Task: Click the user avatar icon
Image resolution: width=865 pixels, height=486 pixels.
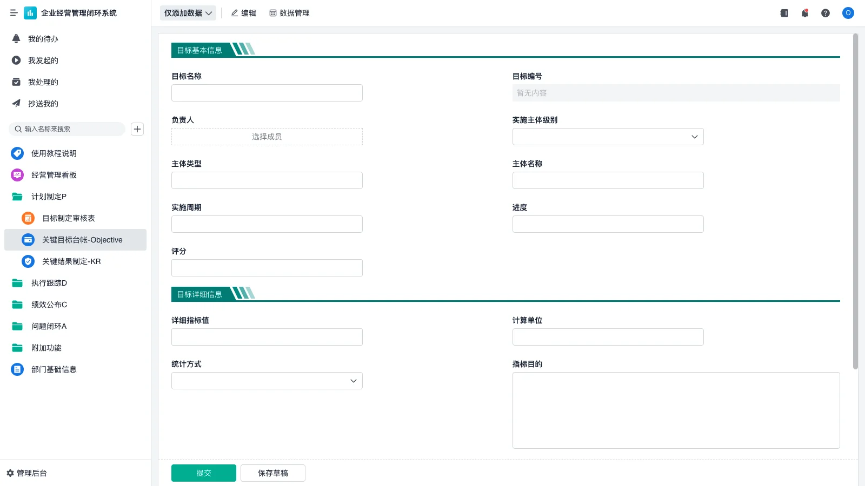Action: (x=848, y=13)
